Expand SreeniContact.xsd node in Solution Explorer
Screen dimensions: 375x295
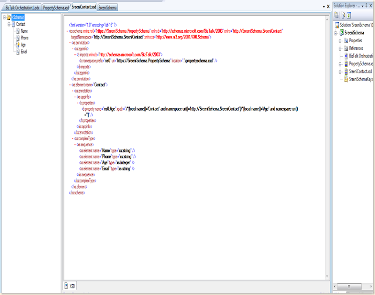click(340, 72)
